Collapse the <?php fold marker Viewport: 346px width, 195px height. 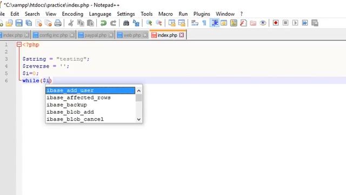pos(19,44)
